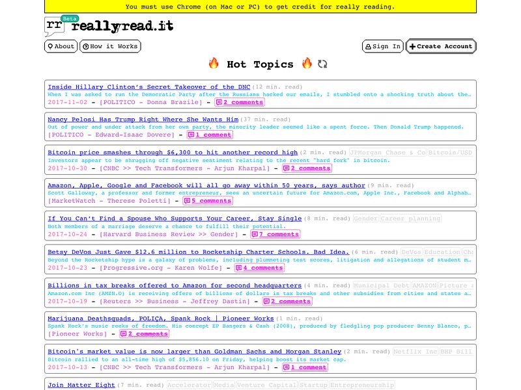The width and height of the screenshot is (521, 390).
Task: Click the Entrepreneurship tag
Action: (x=362, y=385)
